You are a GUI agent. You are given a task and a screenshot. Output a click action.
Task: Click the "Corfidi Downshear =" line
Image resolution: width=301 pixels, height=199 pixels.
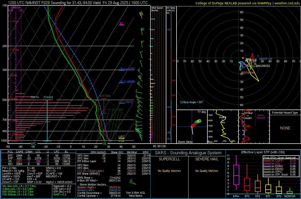(99, 193)
